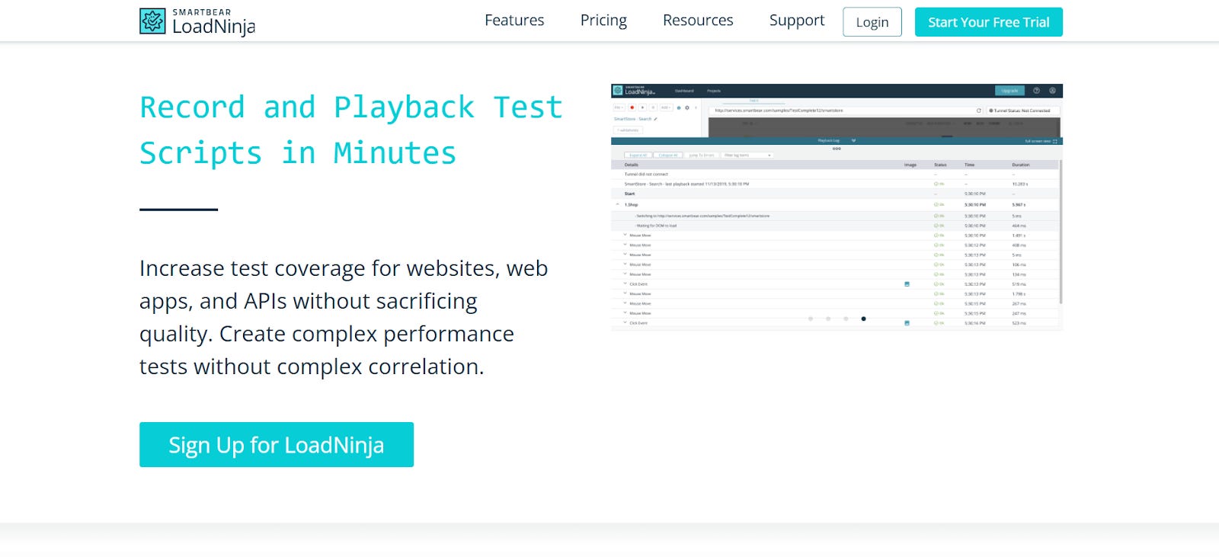Image resolution: width=1219 pixels, height=557 pixels.
Task: Select the first carousel dot
Action: (x=811, y=319)
